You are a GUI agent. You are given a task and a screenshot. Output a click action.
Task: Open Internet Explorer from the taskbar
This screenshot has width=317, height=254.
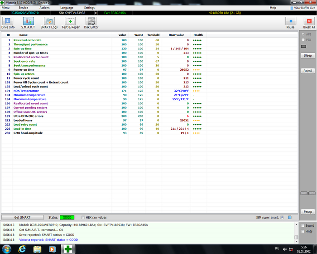pos(21,249)
